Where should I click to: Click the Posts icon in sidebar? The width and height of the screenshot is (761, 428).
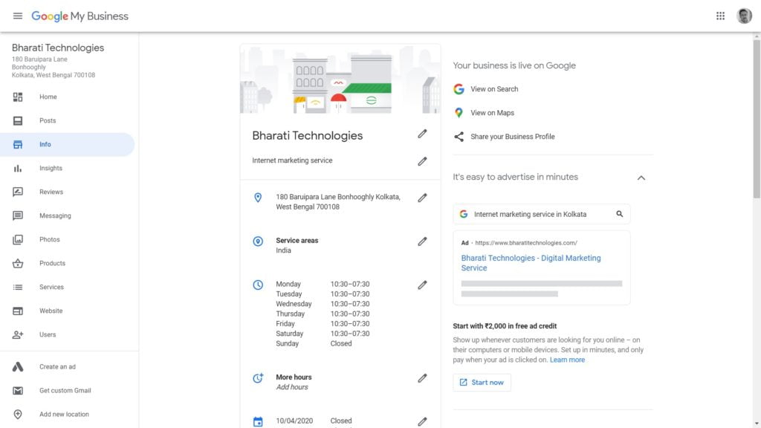coord(18,121)
